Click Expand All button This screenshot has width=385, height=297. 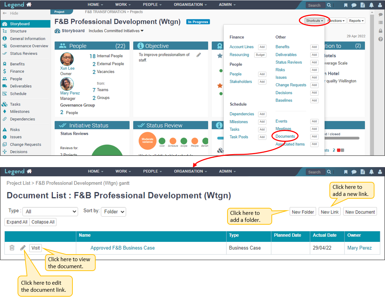click(x=17, y=222)
